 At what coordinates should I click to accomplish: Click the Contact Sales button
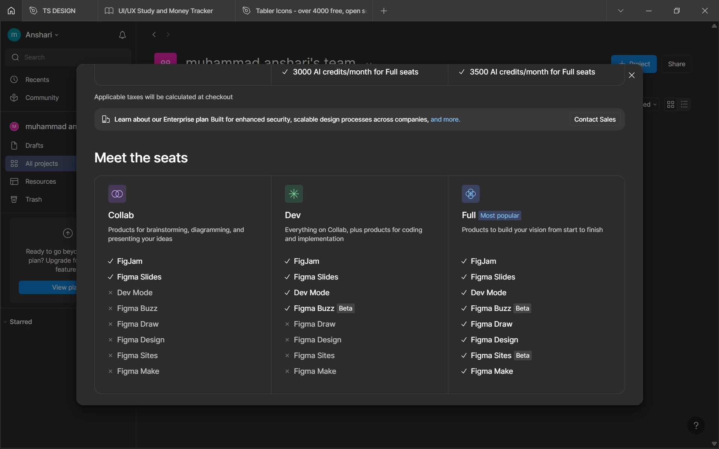(595, 119)
